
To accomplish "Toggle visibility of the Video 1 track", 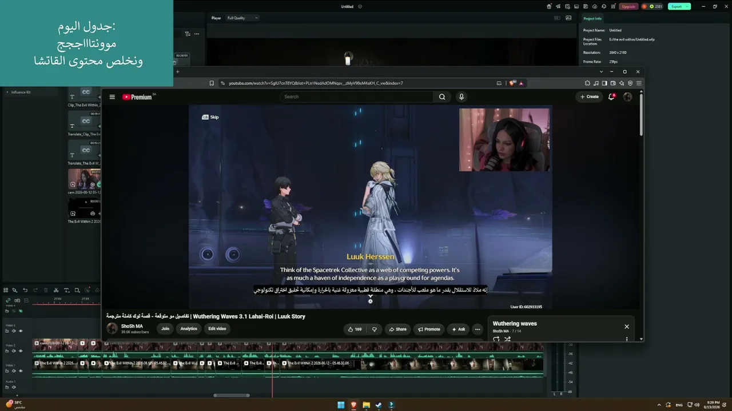I will (x=21, y=370).
